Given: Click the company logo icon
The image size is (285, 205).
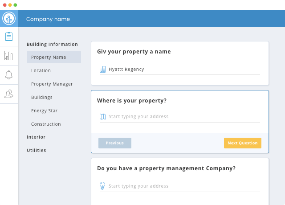Looking at the screenshot, I should [9, 18].
